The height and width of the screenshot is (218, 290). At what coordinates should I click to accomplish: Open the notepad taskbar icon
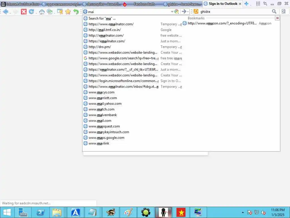pyautogui.click(x=92, y=212)
